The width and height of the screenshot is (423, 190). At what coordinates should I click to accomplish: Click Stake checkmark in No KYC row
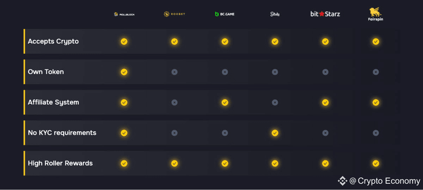tap(275, 133)
